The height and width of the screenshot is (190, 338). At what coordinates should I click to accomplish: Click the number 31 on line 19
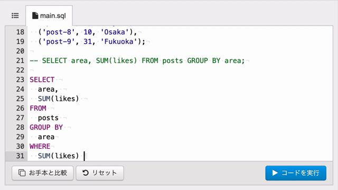tap(88, 42)
